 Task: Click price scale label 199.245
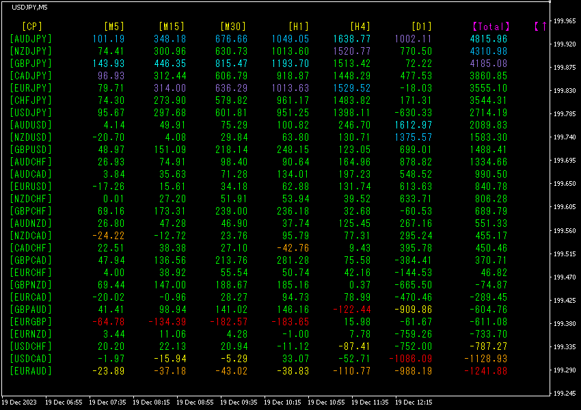pos(565,394)
